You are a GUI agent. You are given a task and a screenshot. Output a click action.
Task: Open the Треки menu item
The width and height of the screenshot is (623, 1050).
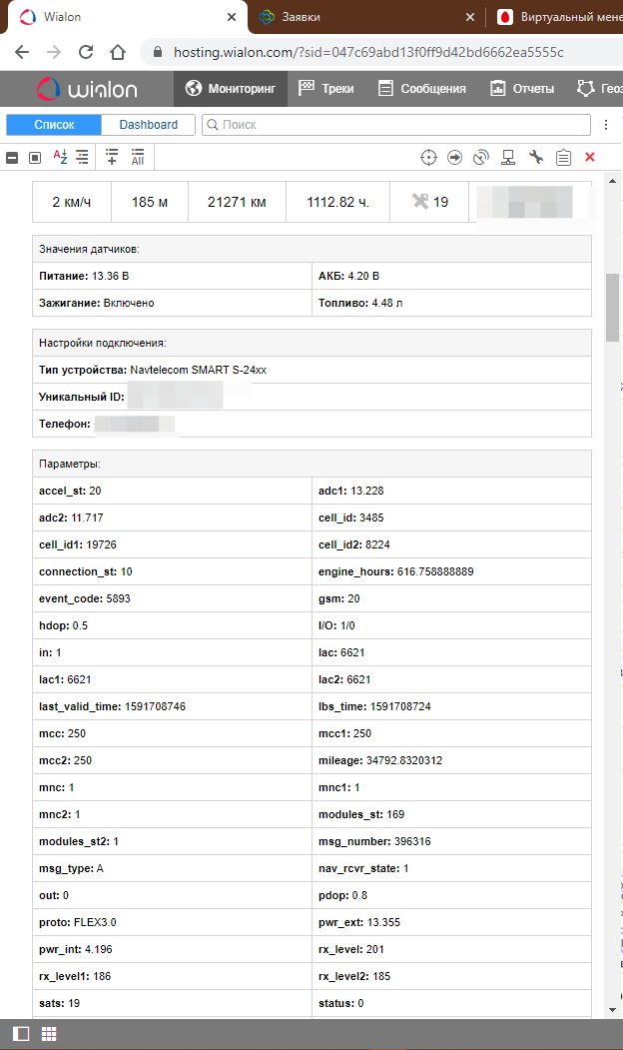pyautogui.click(x=326, y=89)
